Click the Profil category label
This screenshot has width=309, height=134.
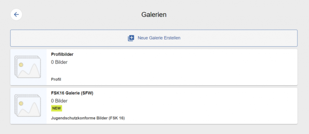click(x=56, y=79)
